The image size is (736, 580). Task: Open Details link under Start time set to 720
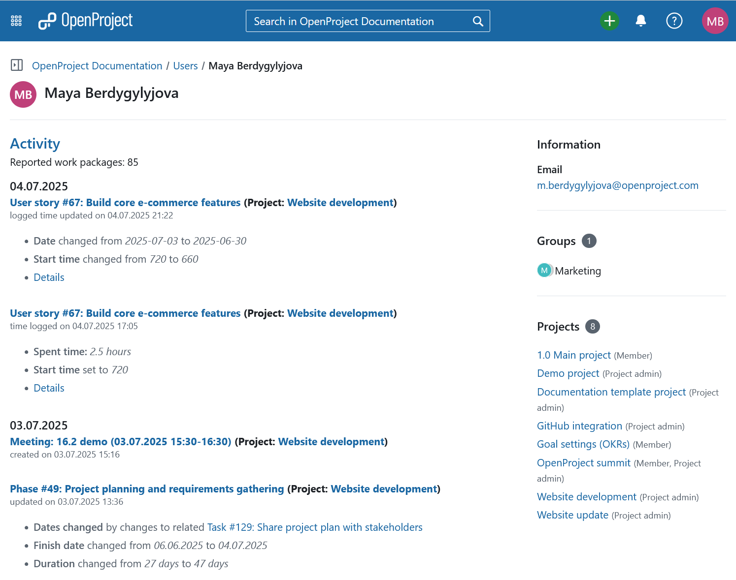point(49,388)
